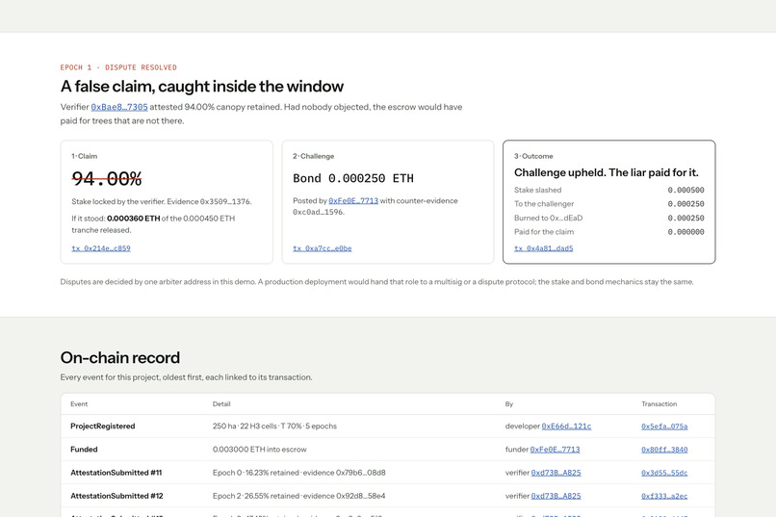This screenshot has width=776, height=517.
Task: Click the '2 · Challenge' card label
Action: point(313,156)
